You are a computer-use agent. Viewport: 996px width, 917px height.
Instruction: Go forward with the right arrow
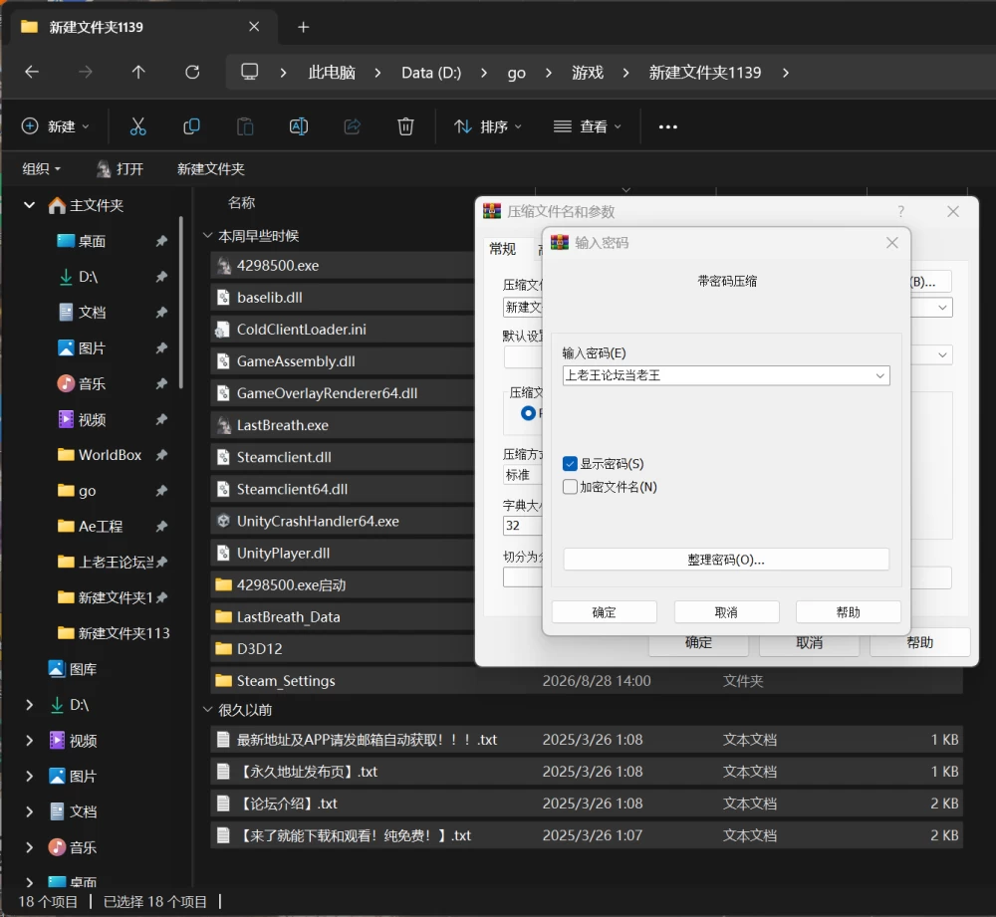(85, 72)
